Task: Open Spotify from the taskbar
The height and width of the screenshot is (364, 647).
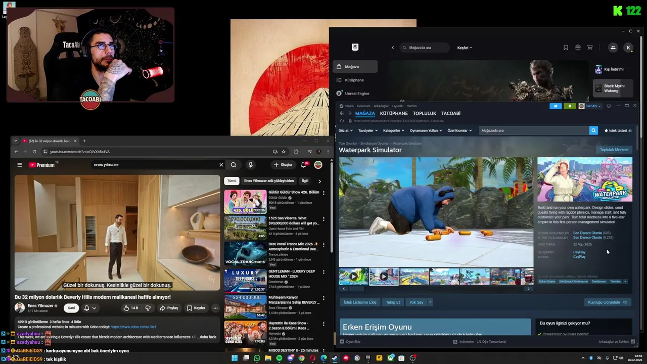Action: [x=280, y=358]
